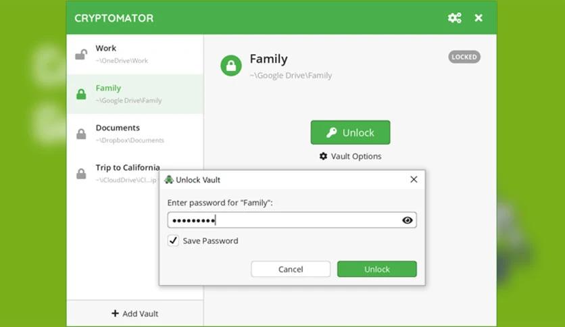Select the Work vault in list
The height and width of the screenshot is (327, 565).
click(134, 54)
